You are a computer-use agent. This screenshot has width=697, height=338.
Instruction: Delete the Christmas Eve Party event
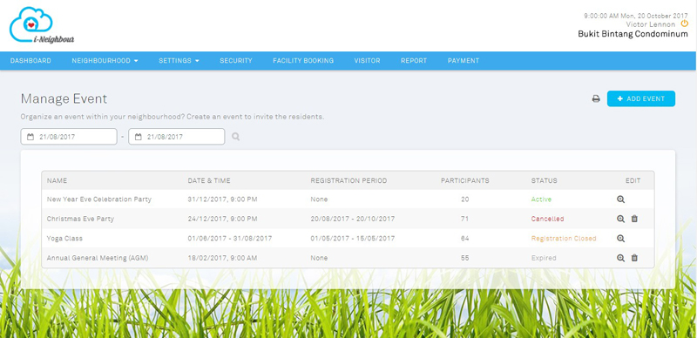click(x=634, y=219)
